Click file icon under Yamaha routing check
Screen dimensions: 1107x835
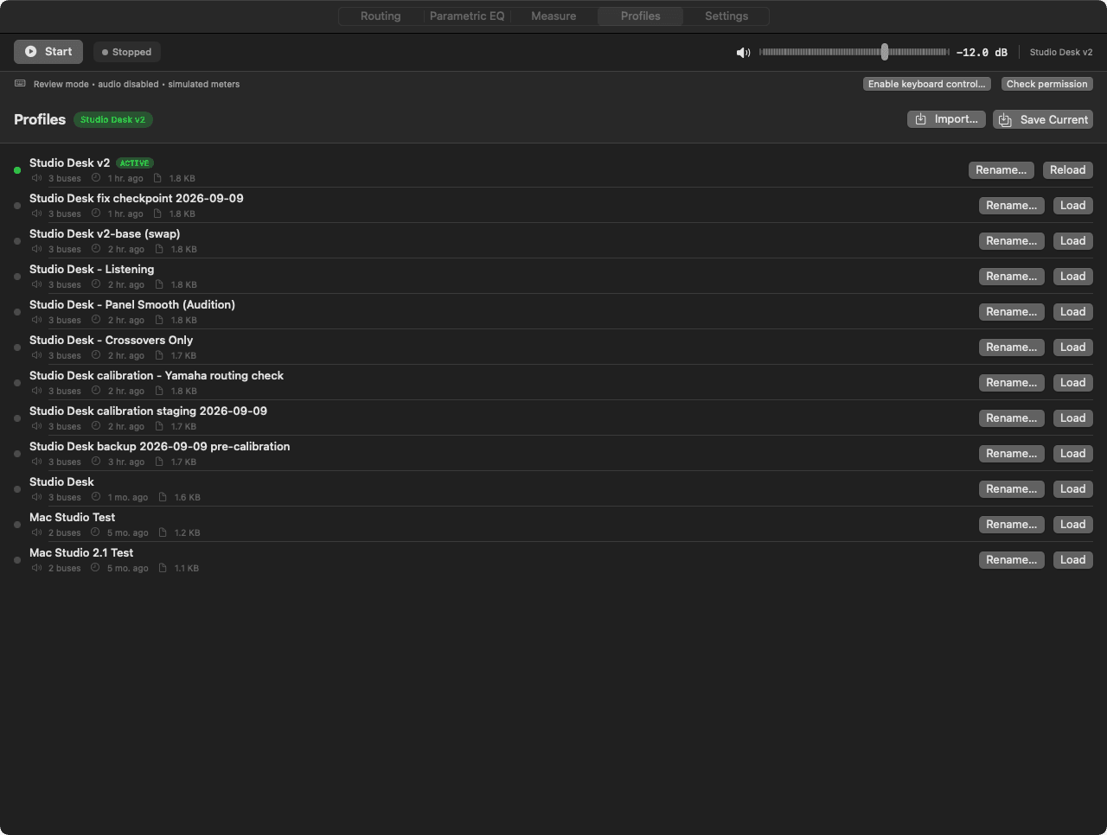(159, 391)
